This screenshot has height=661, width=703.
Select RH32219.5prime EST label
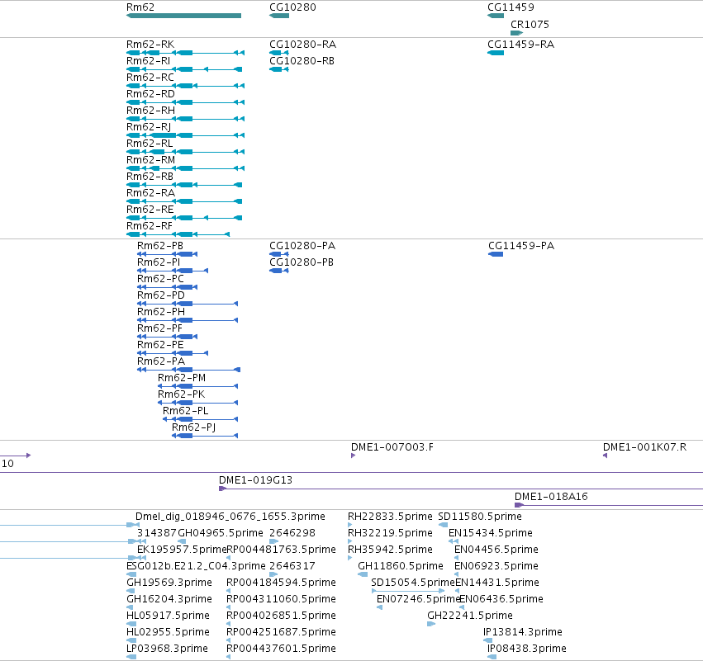390,533
